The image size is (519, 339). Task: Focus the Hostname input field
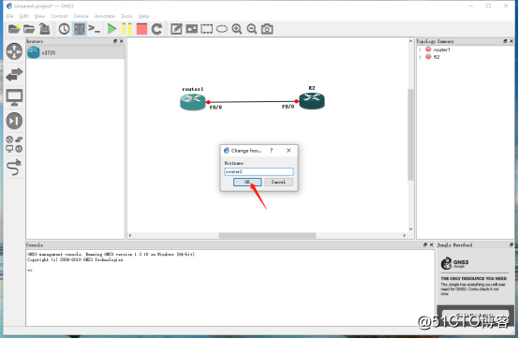pyautogui.click(x=259, y=171)
